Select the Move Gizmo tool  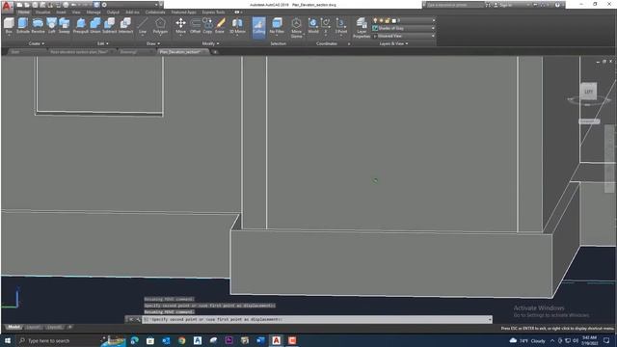[296, 28]
